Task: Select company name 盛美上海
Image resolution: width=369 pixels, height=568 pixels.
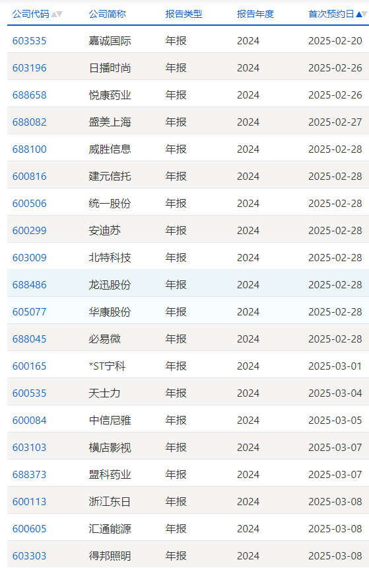Action: (110, 122)
